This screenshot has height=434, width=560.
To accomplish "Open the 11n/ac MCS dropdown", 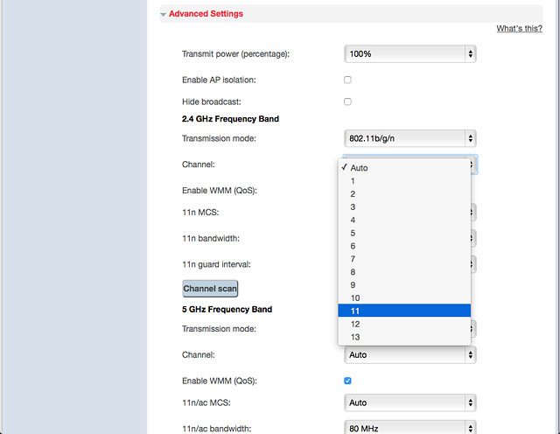I will pyautogui.click(x=410, y=402).
